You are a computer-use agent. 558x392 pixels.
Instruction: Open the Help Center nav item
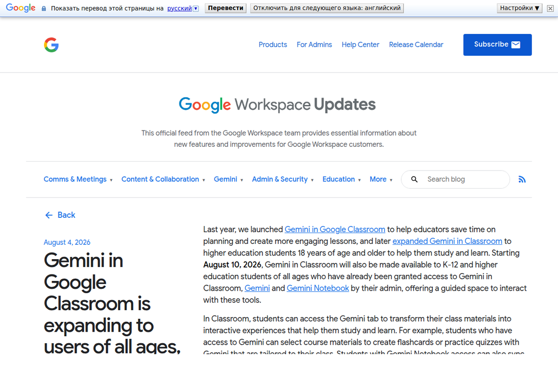click(360, 45)
